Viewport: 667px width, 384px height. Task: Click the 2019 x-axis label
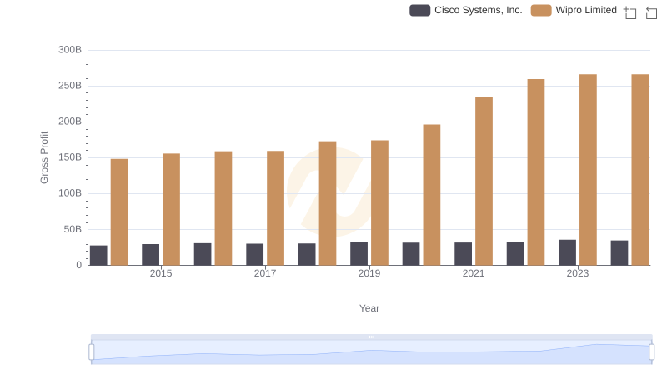369,273
